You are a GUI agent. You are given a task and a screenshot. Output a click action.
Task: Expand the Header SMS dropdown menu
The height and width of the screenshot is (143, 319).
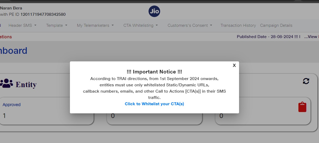click(x=22, y=25)
